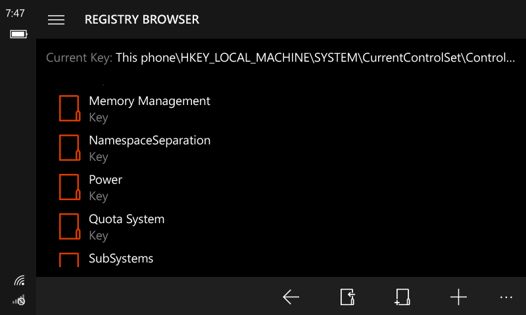Screen dimensions: 526x315
Task: Tap the Wi-Fi status icon
Action: pyautogui.click(x=19, y=281)
